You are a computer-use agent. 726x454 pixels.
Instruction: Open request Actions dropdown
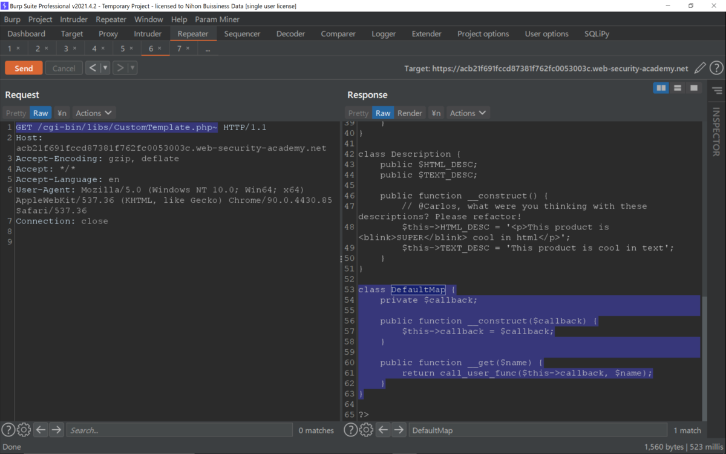[94, 113]
